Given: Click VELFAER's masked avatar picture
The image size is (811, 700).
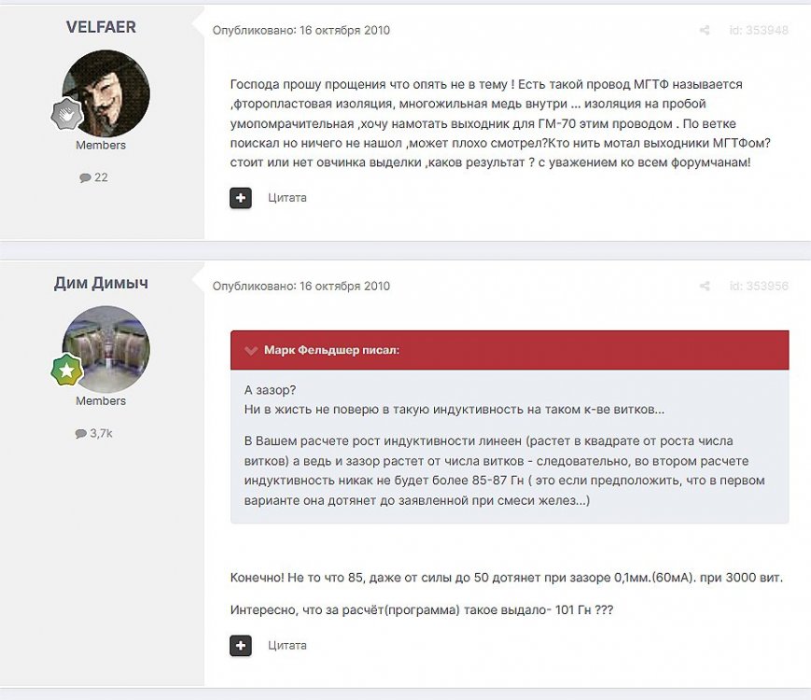Looking at the screenshot, I should click(105, 93).
